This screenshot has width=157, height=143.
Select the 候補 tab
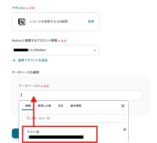coord(28,106)
